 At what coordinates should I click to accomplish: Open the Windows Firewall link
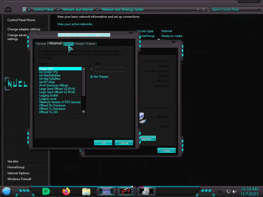click(19, 179)
